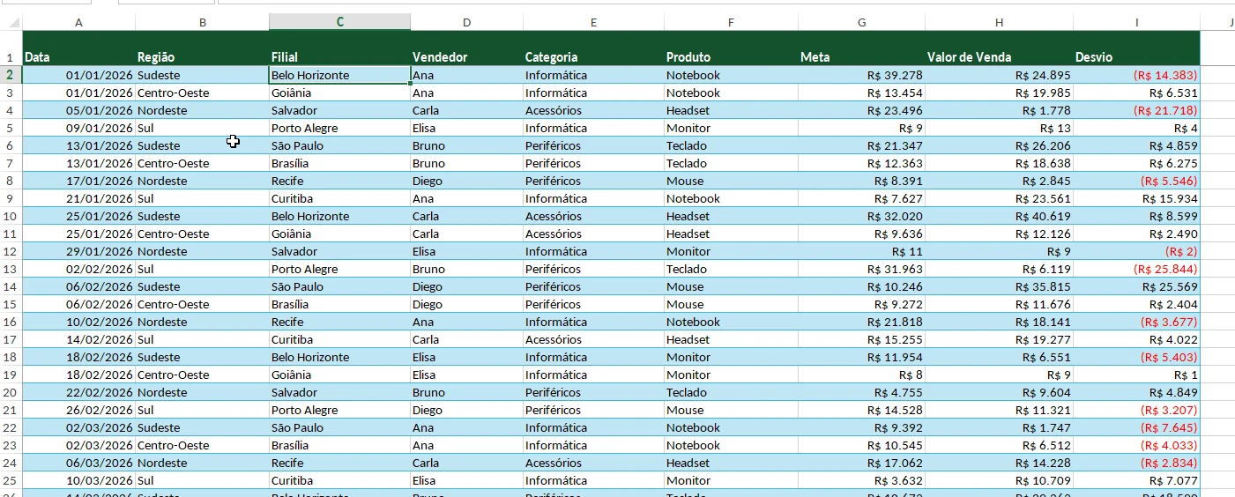Viewport: 1235px width, 497px height.
Task: Select the Salvador cell in row 4
Action: 340,110
